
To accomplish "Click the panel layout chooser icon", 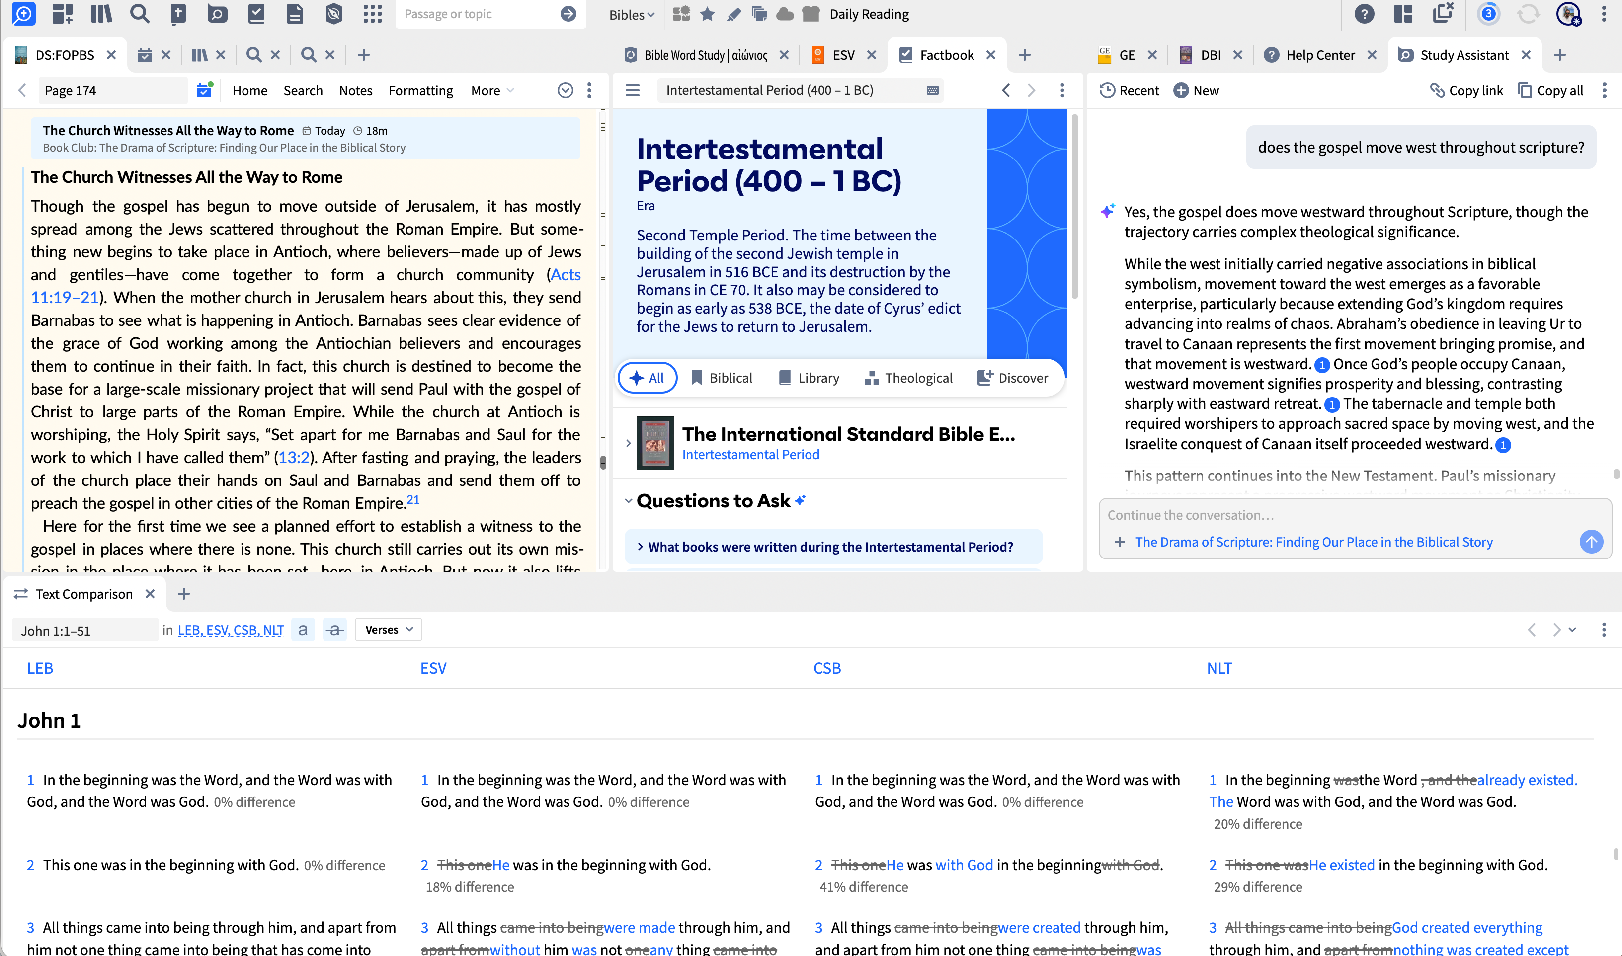I will 1403,13.
